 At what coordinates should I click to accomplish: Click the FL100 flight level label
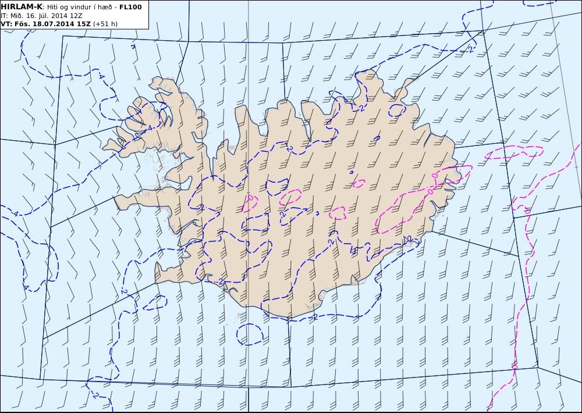130,7
